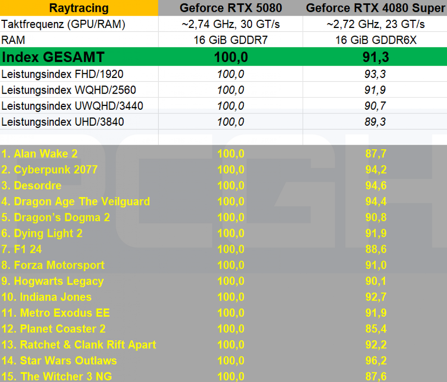
Task: Click Ratchet & Clank value 92,2
Action: click(x=376, y=345)
